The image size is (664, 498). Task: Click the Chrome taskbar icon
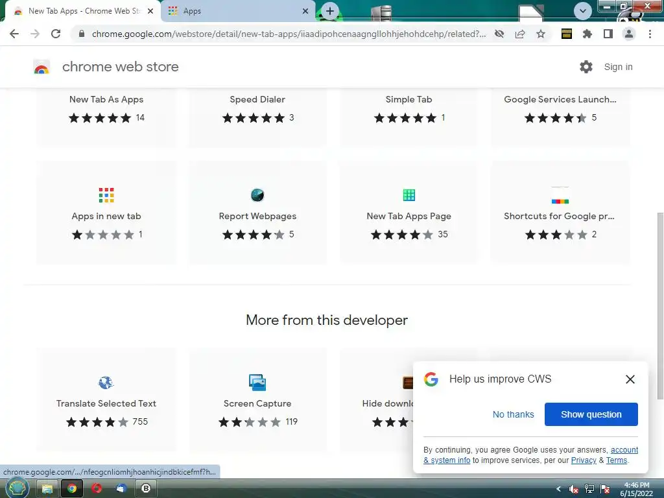click(x=72, y=489)
